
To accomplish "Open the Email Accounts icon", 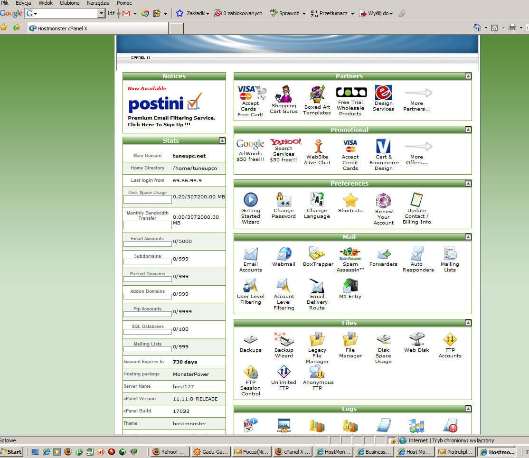I will click(250, 259).
